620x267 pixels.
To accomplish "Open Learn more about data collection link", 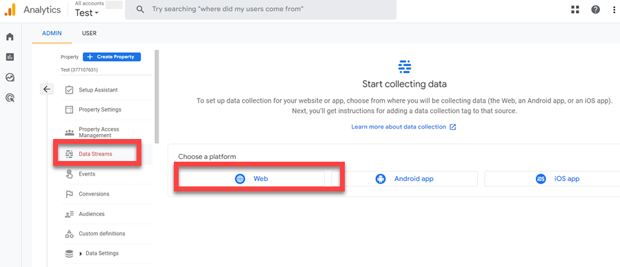I will tap(403, 127).
